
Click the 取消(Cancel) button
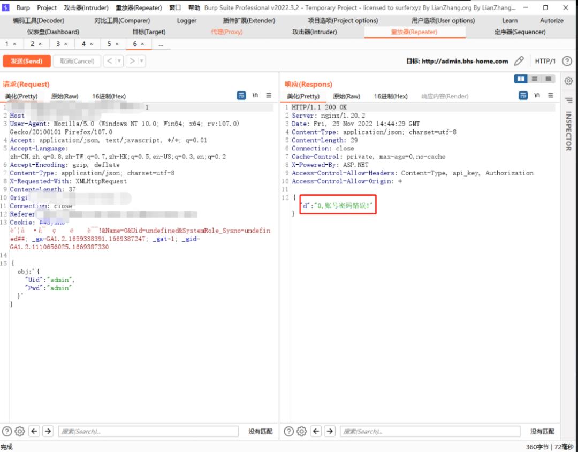click(x=77, y=61)
